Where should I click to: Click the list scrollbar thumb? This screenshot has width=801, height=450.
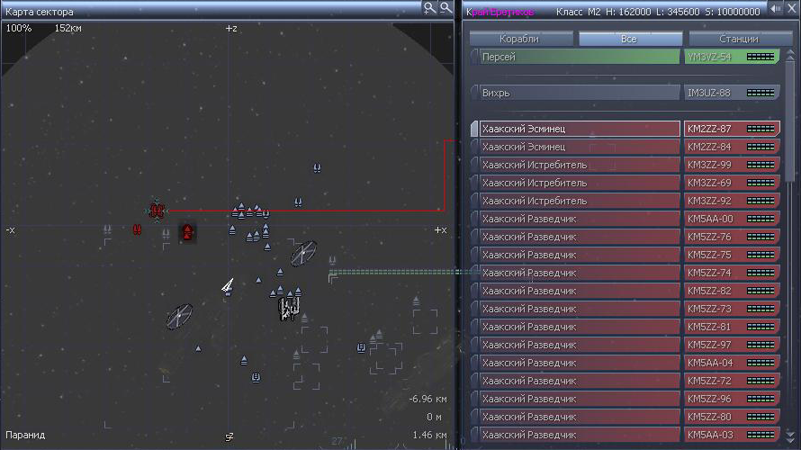coord(790,120)
